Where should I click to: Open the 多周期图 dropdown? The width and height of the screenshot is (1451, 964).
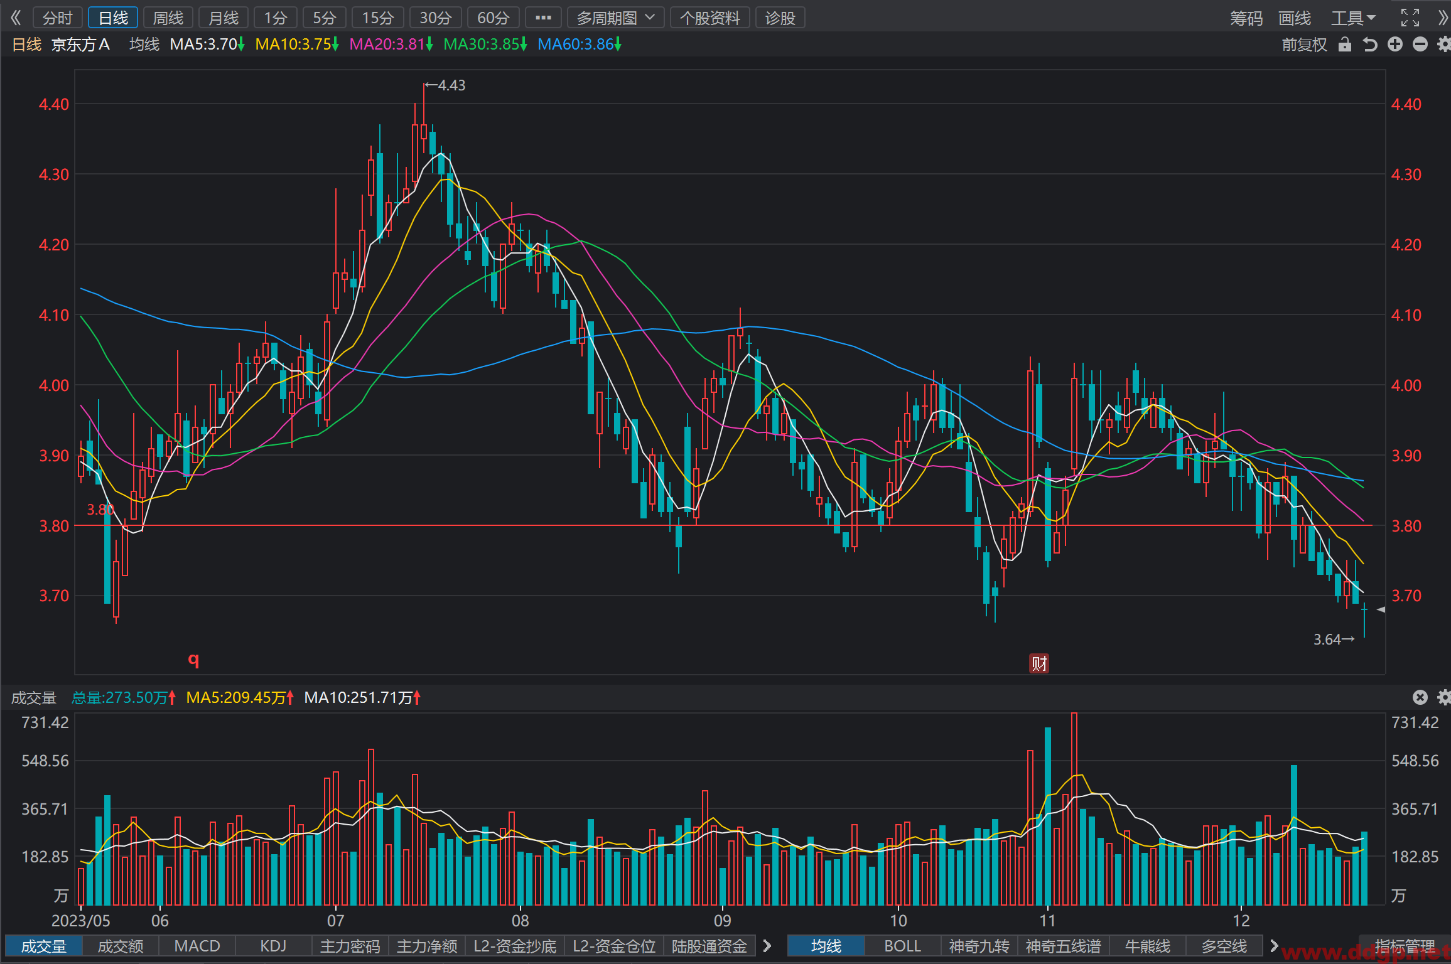[616, 18]
